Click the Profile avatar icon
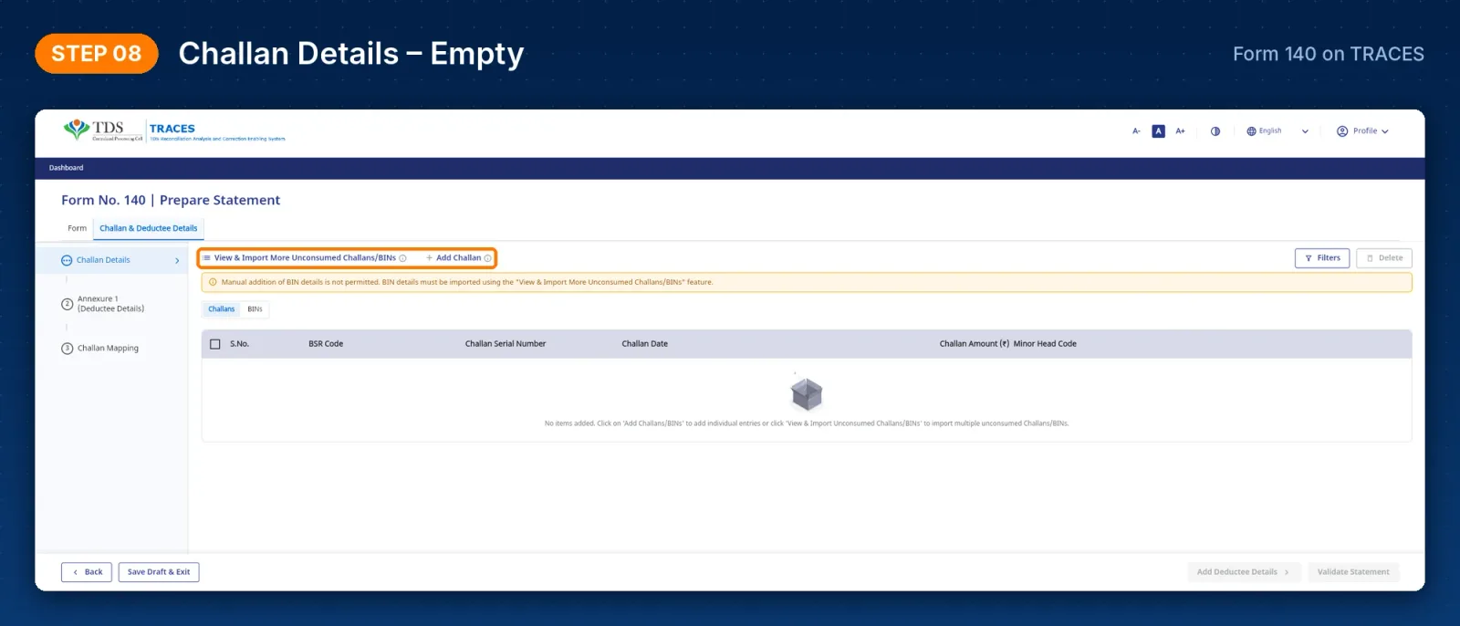1460x626 pixels. click(1342, 131)
